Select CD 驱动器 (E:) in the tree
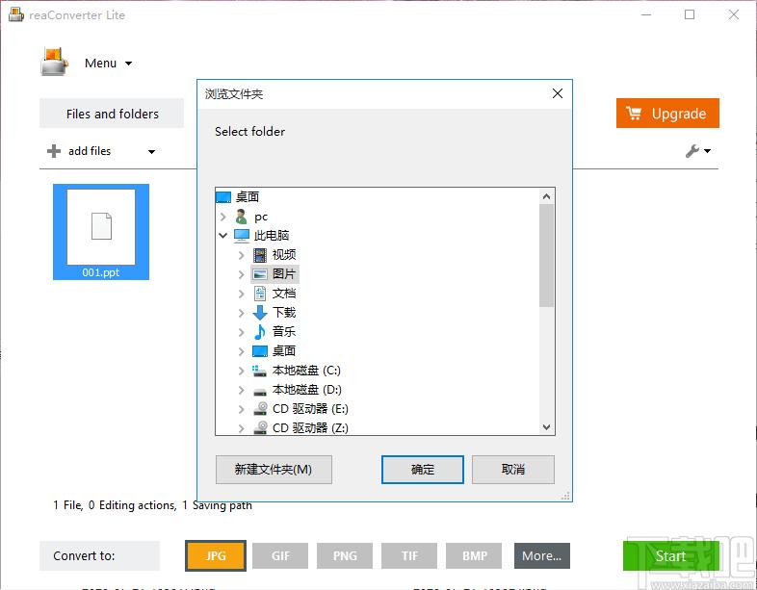 click(310, 409)
